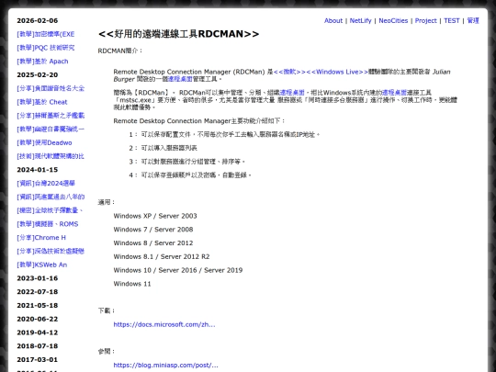Viewport: 496px width, 372px height.
Task: Open sidebar post mentioning EXE
Action: coord(46,34)
